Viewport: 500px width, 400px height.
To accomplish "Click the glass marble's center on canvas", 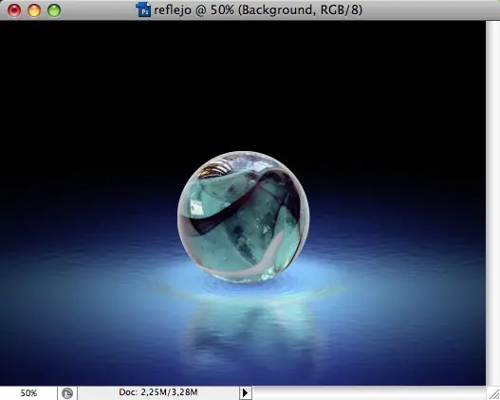I will 243,217.
